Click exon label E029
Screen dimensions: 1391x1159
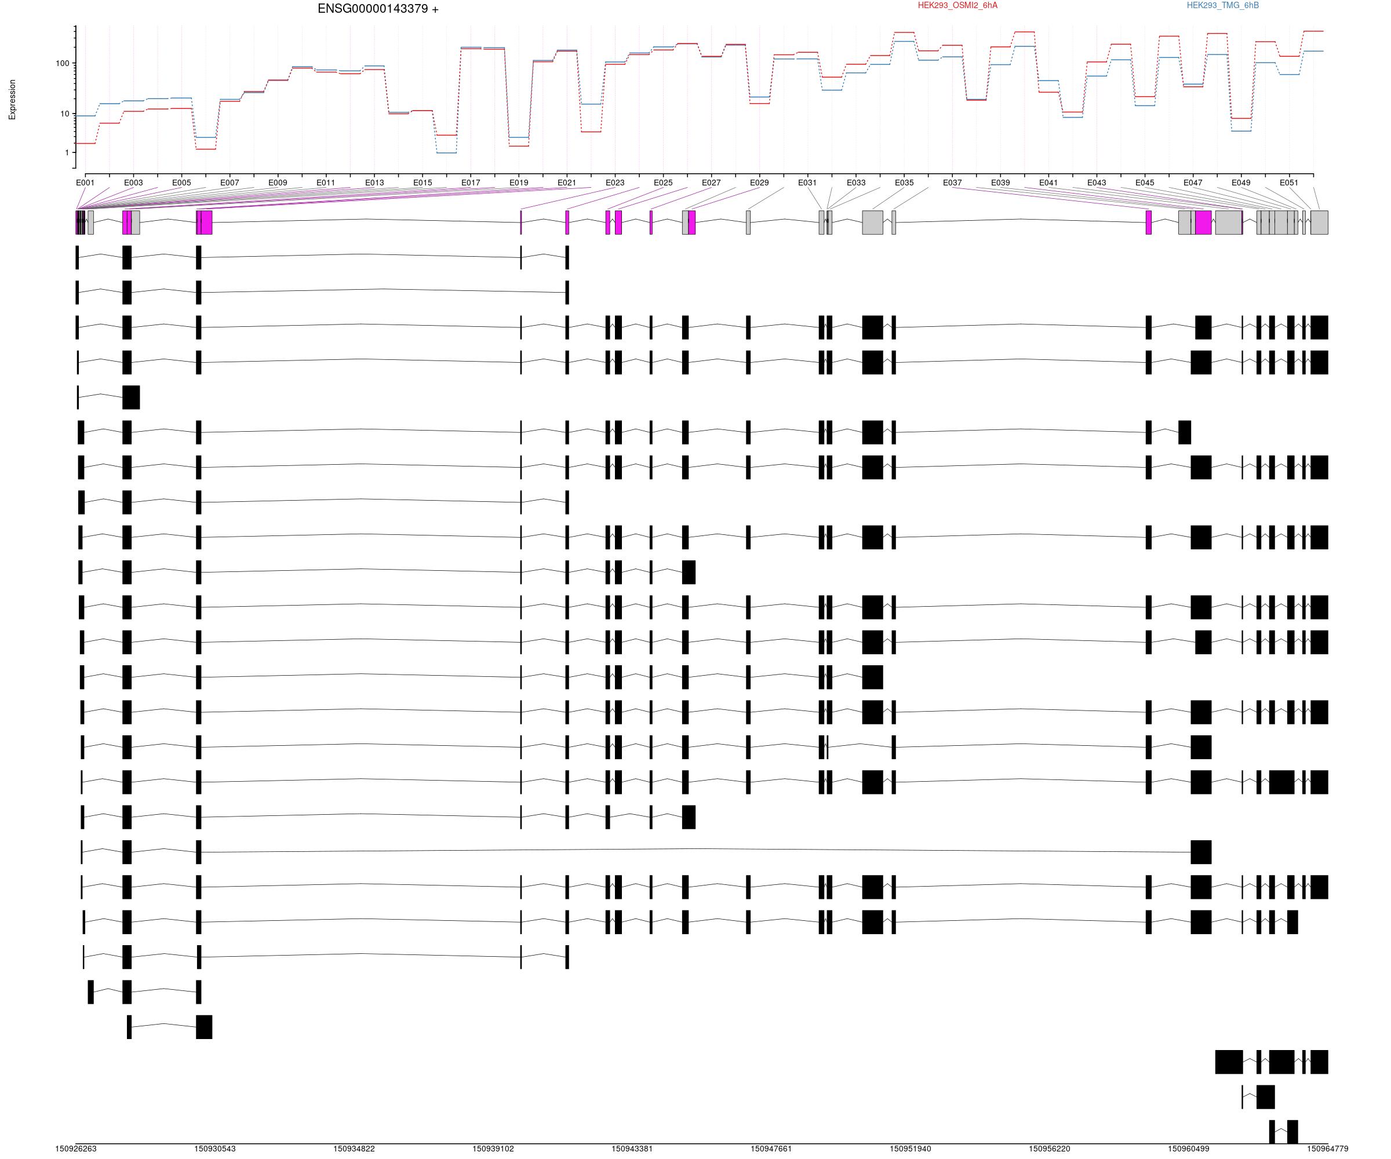coord(759,183)
